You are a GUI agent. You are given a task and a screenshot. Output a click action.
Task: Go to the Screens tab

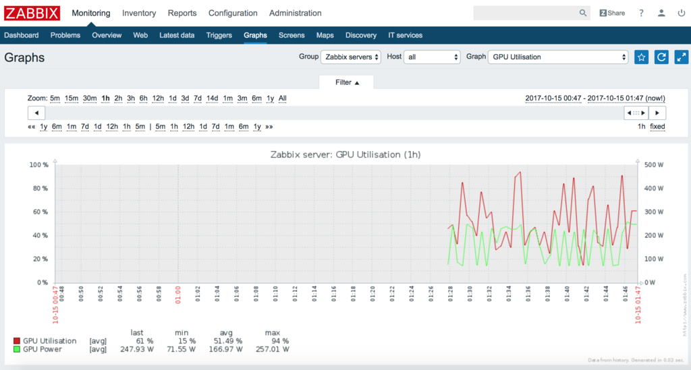coord(292,35)
